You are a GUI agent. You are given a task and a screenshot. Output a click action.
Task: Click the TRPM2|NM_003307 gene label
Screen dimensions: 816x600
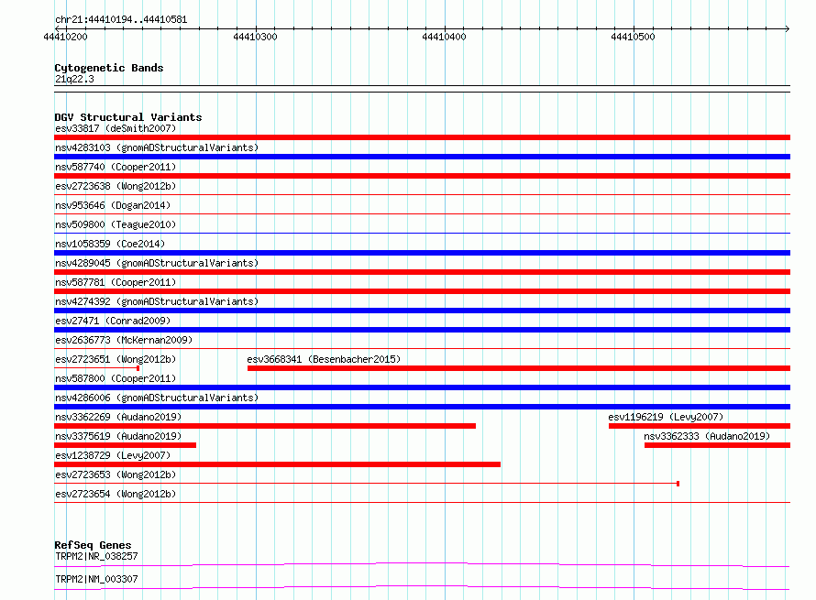click(96, 579)
